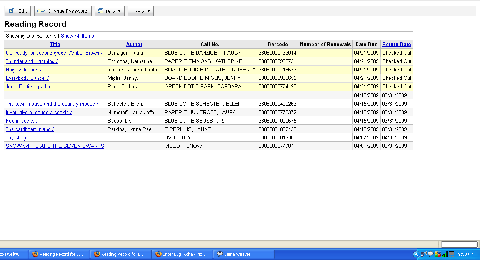Viewport: 480px width, 260px height.
Task: Click the system tray expand arrow
Action: [416, 254]
